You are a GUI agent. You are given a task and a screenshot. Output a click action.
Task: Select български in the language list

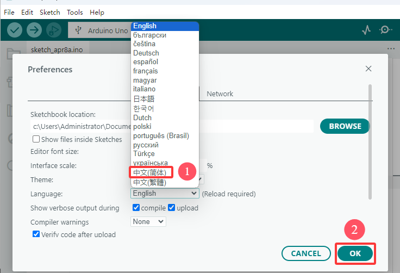165,35
